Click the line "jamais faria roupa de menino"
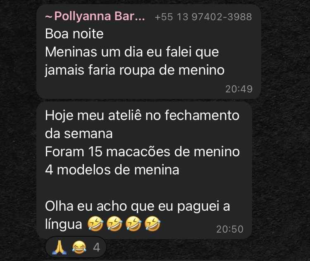This screenshot has width=310, height=261. coord(135,71)
